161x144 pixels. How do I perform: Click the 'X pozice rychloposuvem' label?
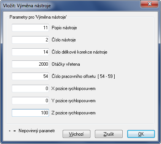(x=73, y=89)
